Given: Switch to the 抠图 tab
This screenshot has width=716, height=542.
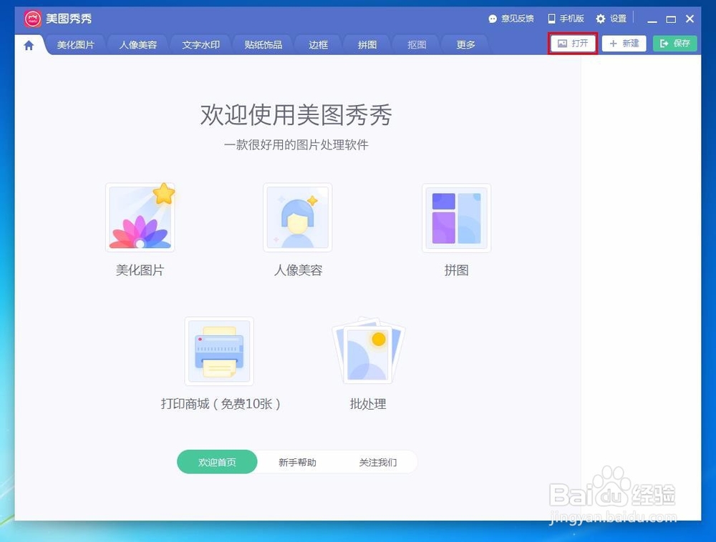Looking at the screenshot, I should [x=417, y=44].
